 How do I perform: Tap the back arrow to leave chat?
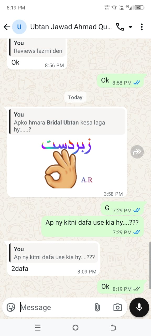(x=7, y=27)
